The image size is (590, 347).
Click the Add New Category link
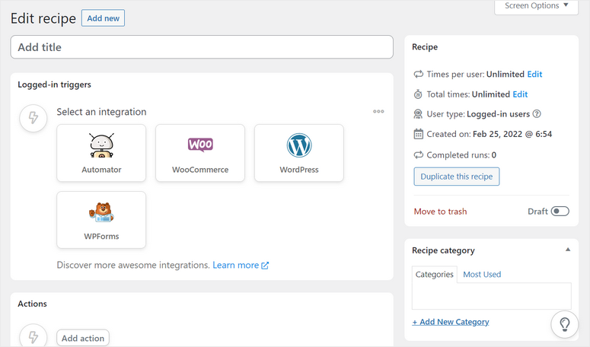[451, 322]
